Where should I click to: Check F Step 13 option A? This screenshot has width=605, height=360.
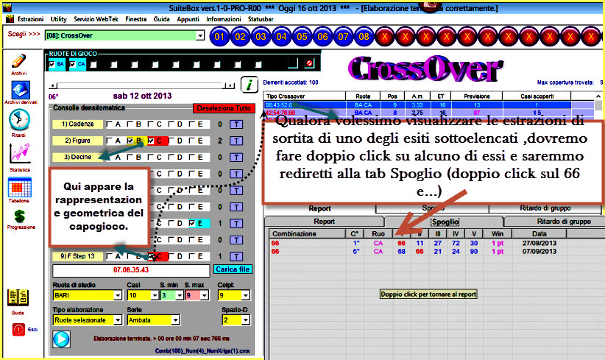[x=110, y=256]
